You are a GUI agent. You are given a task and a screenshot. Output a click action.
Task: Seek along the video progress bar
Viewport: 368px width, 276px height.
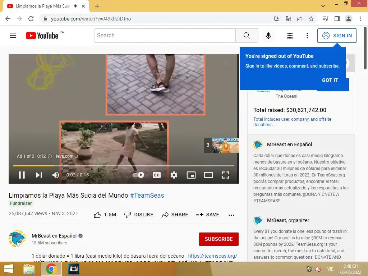(x=124, y=166)
